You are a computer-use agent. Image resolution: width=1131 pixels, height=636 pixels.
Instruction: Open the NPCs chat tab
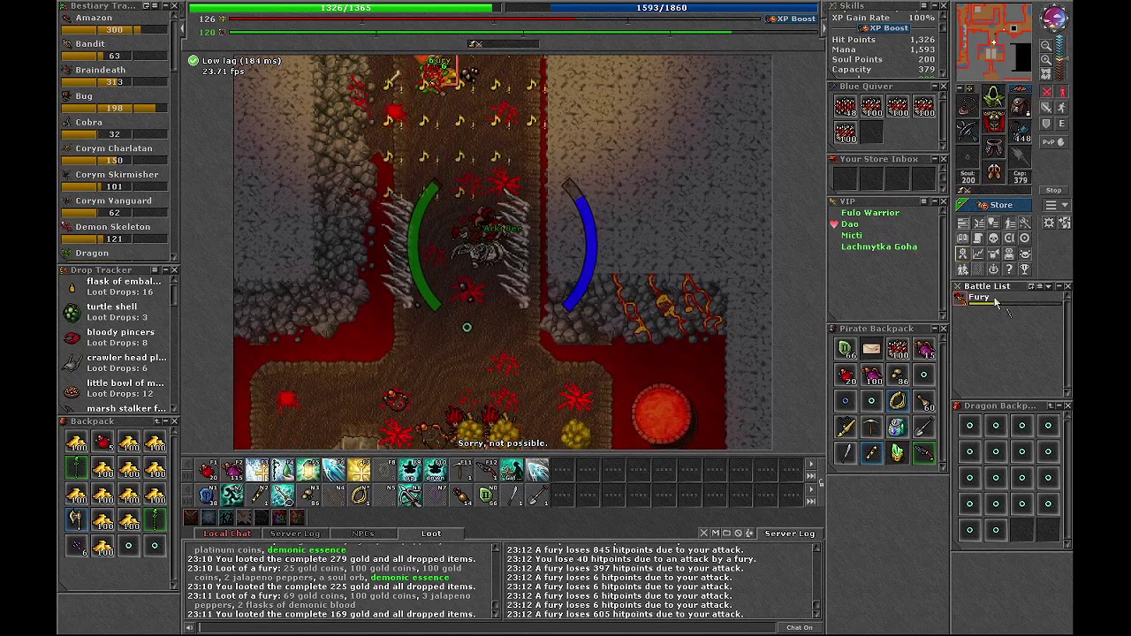coord(363,534)
